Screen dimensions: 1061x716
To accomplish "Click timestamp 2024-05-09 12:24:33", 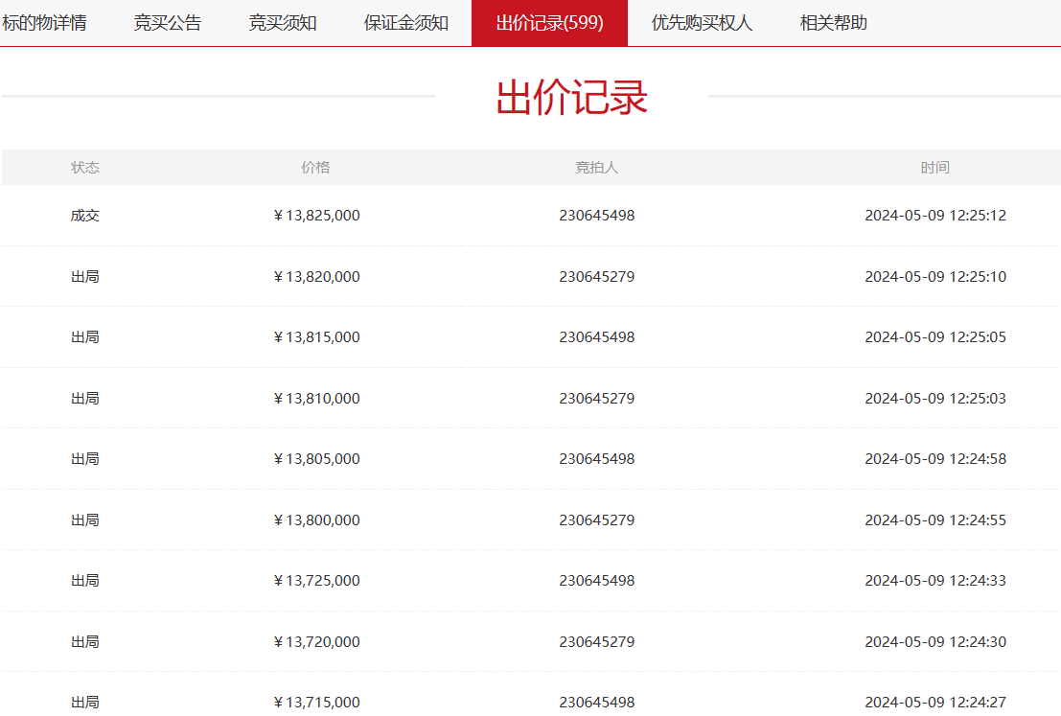I will pyautogui.click(x=935, y=581).
